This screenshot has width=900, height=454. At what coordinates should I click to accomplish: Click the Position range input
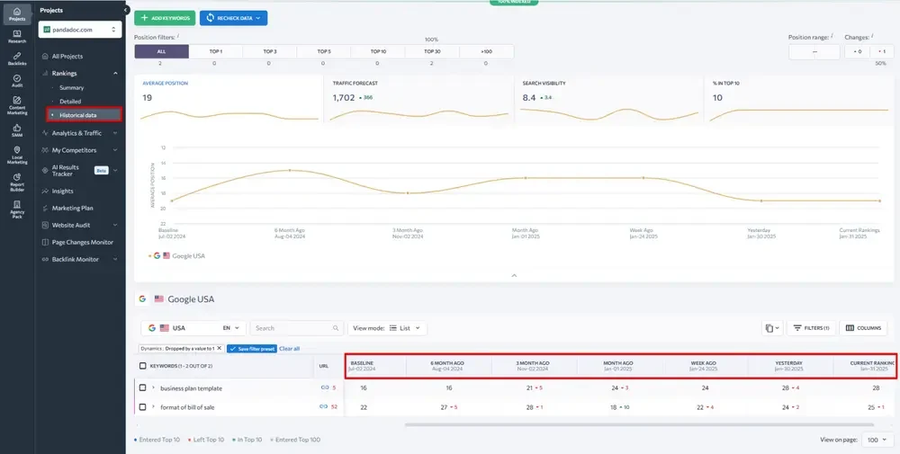[814, 51]
